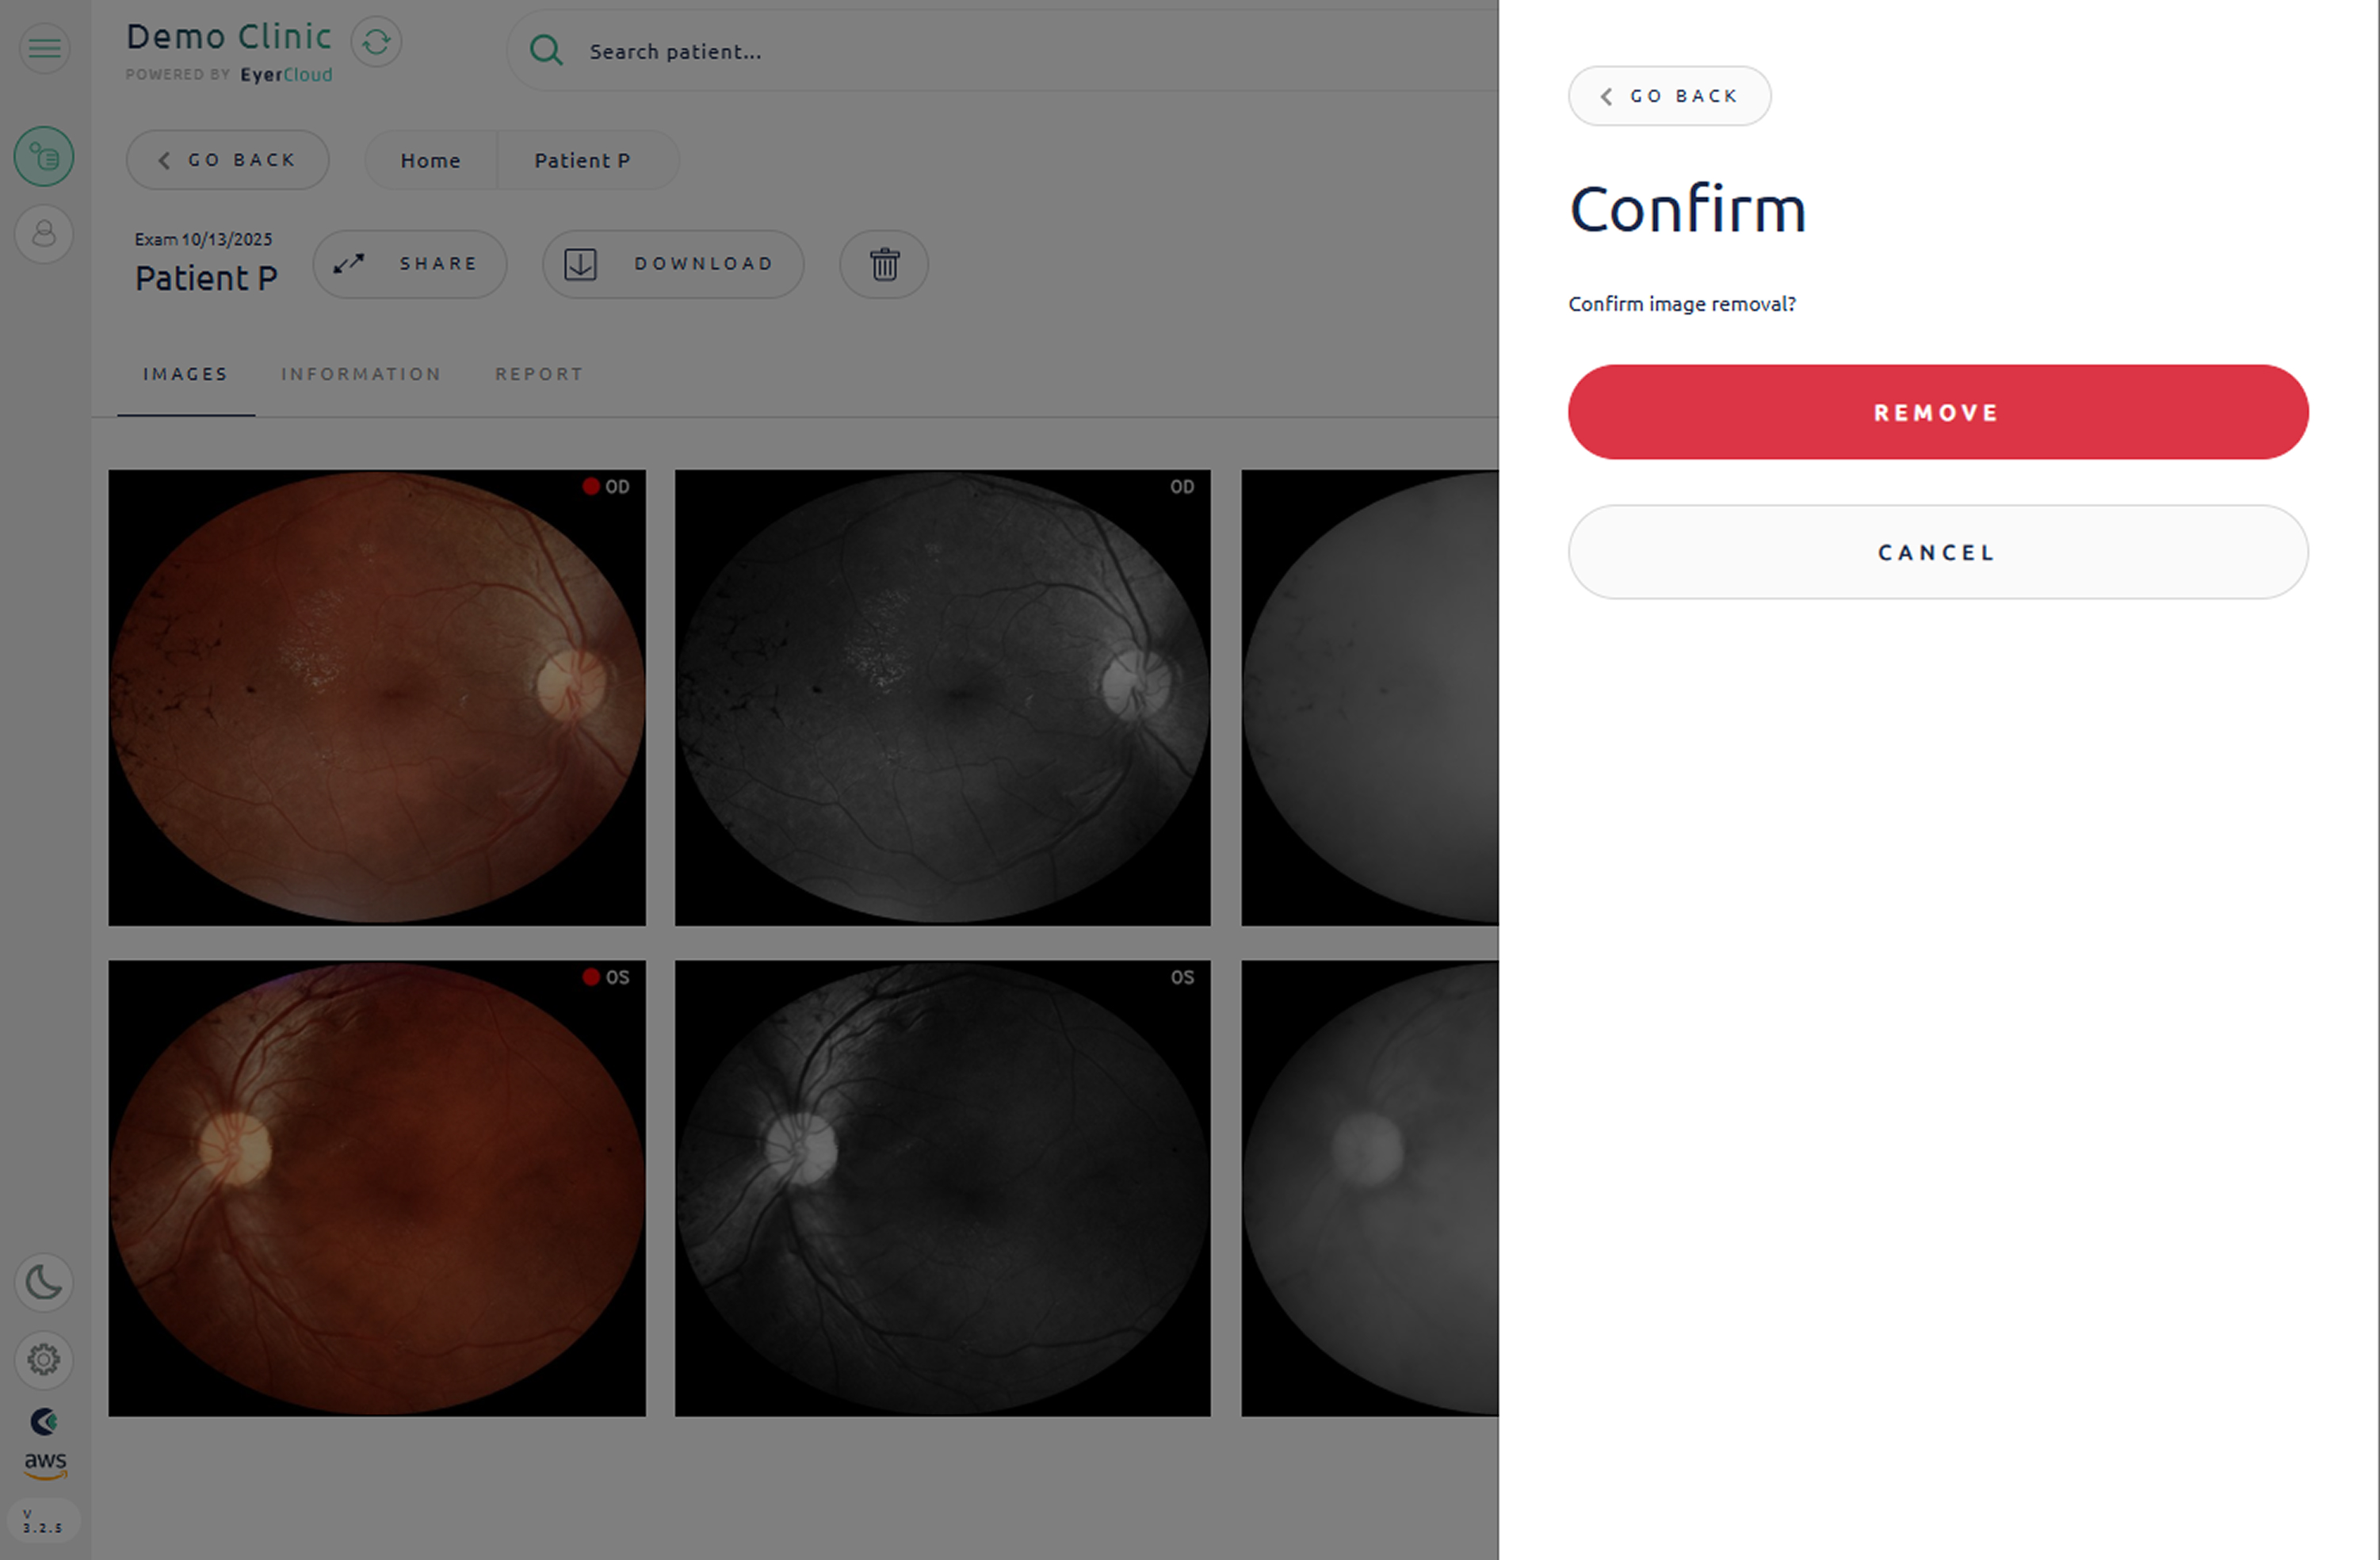Image resolution: width=2380 pixels, height=1560 pixels.
Task: Click the Home breadcrumb
Action: (x=430, y=160)
